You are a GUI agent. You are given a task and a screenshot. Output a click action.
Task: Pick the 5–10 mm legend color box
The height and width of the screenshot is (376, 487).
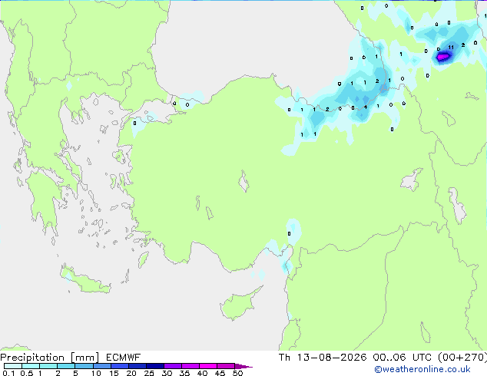(x=84, y=366)
